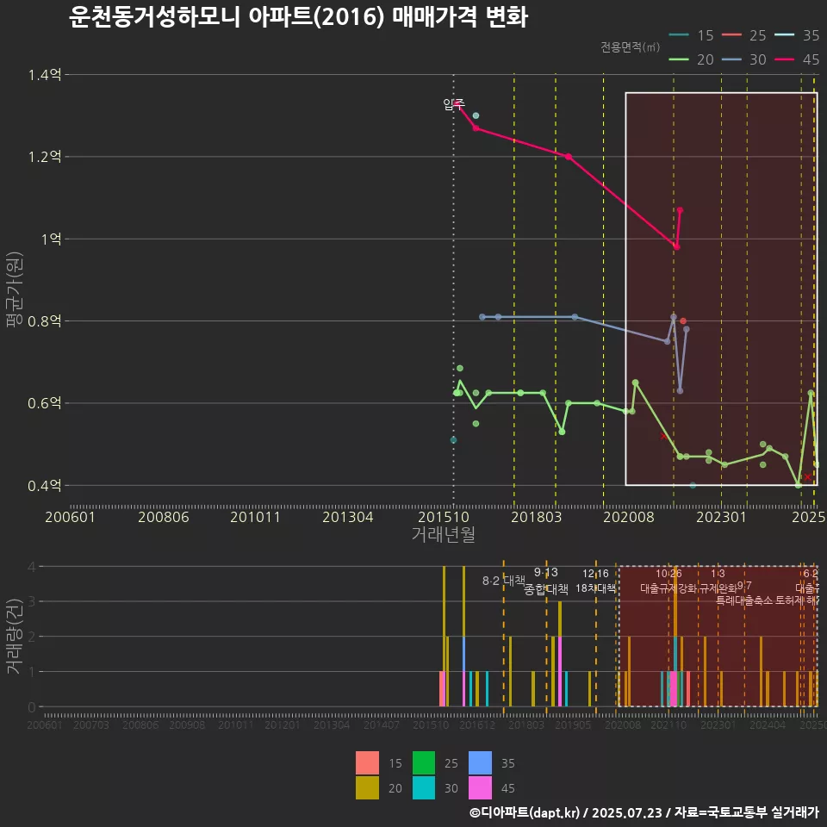Select the 20 line entry in the top legend
Image resolution: width=827 pixels, height=827 pixels.
[691, 59]
